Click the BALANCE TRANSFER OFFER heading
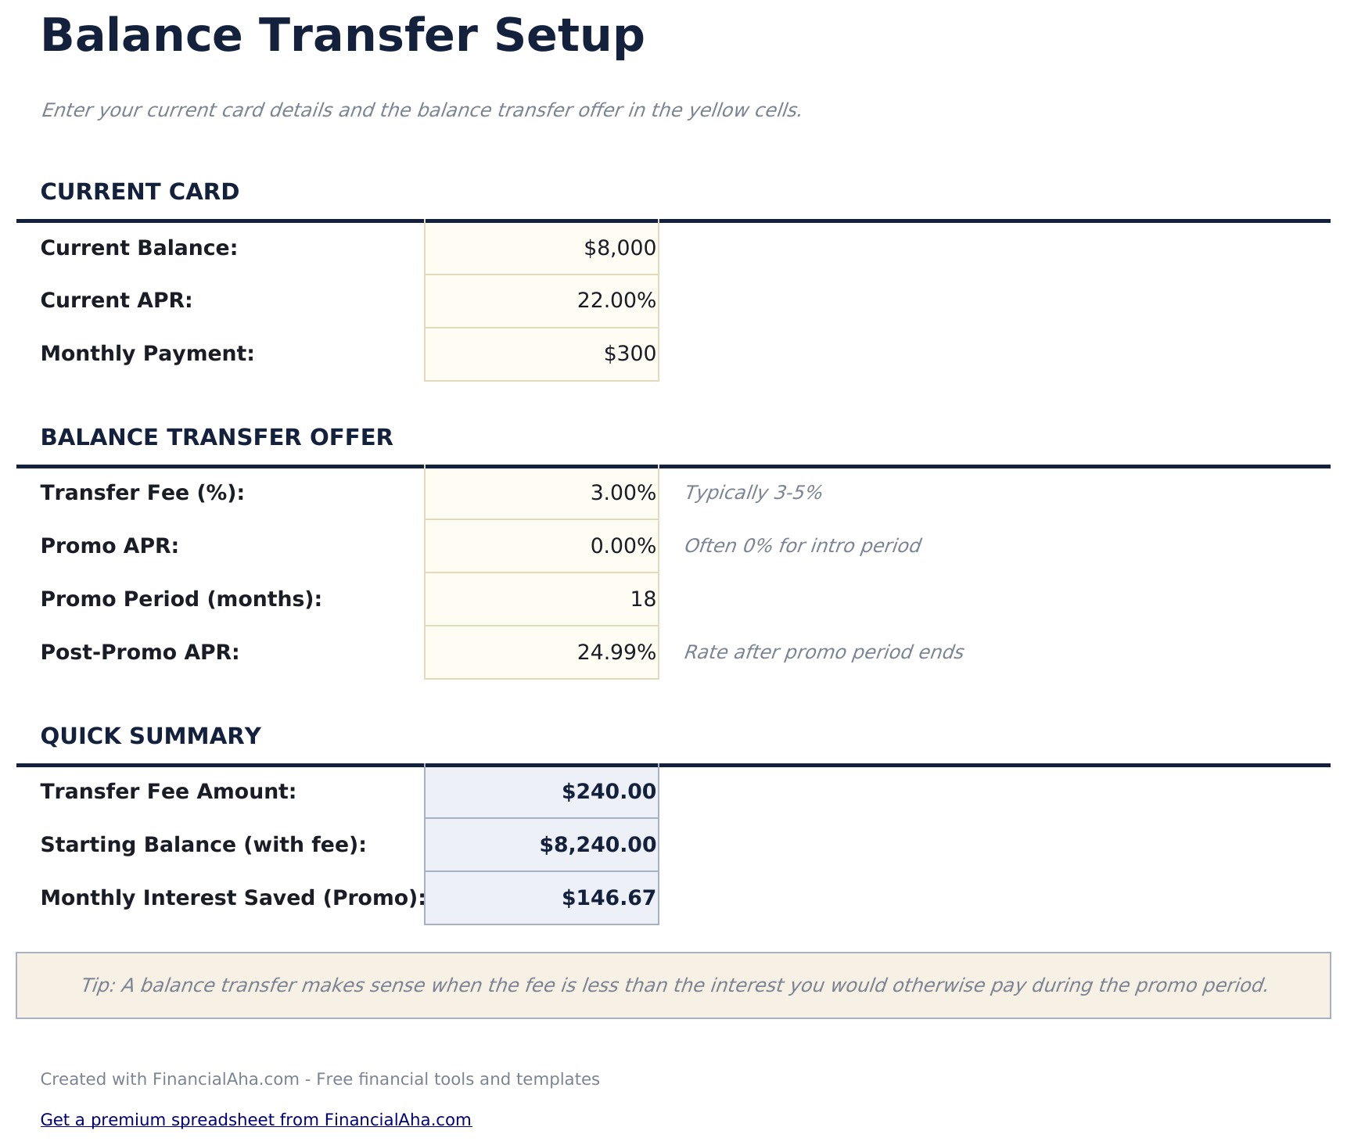Image resolution: width=1347 pixels, height=1145 pixels. pyautogui.click(x=217, y=437)
